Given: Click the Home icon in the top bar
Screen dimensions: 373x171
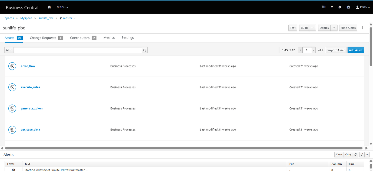Looking at the screenshot, I should (49, 7).
